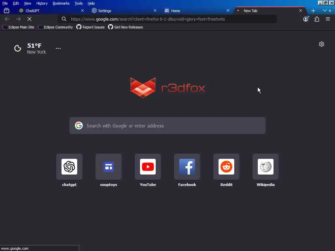Open Eclipse Main Site bookmark
Screen dimensions: 335x251
18,27
